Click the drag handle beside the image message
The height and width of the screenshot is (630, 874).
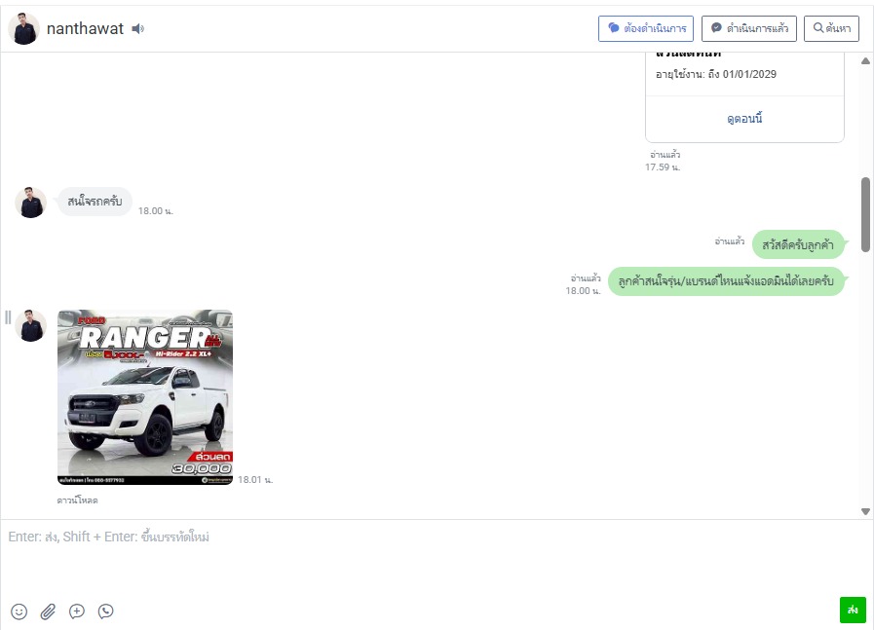click(x=8, y=317)
